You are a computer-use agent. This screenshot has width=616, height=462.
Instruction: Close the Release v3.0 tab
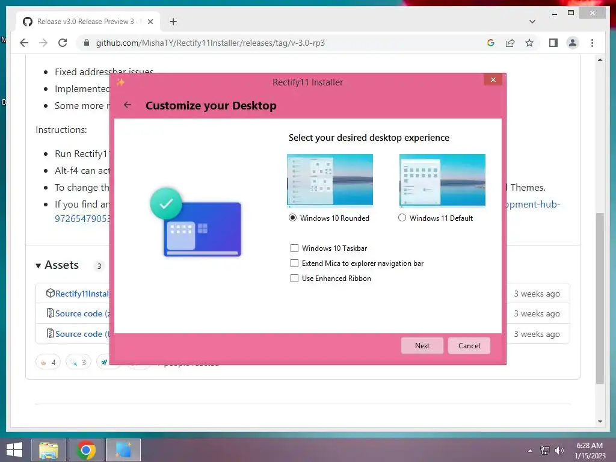[x=150, y=22]
